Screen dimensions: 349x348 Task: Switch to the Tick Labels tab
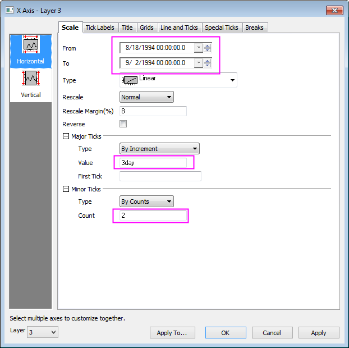pos(99,28)
